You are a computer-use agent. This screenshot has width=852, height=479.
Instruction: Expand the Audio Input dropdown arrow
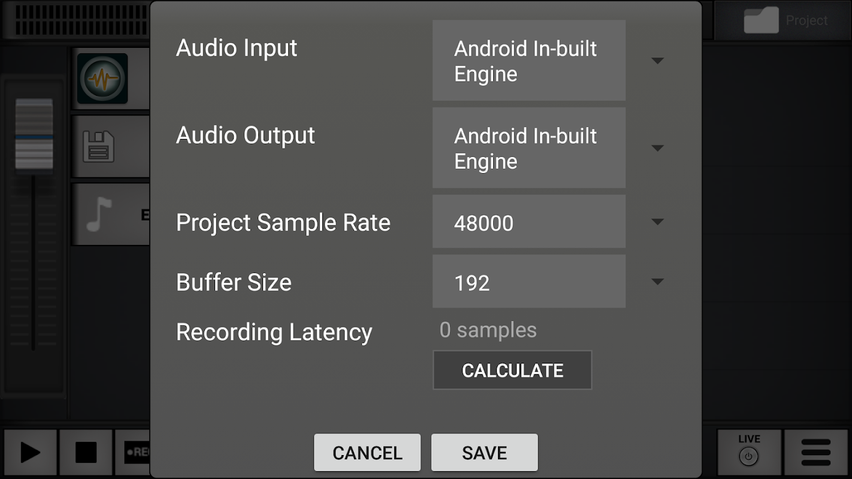point(657,60)
